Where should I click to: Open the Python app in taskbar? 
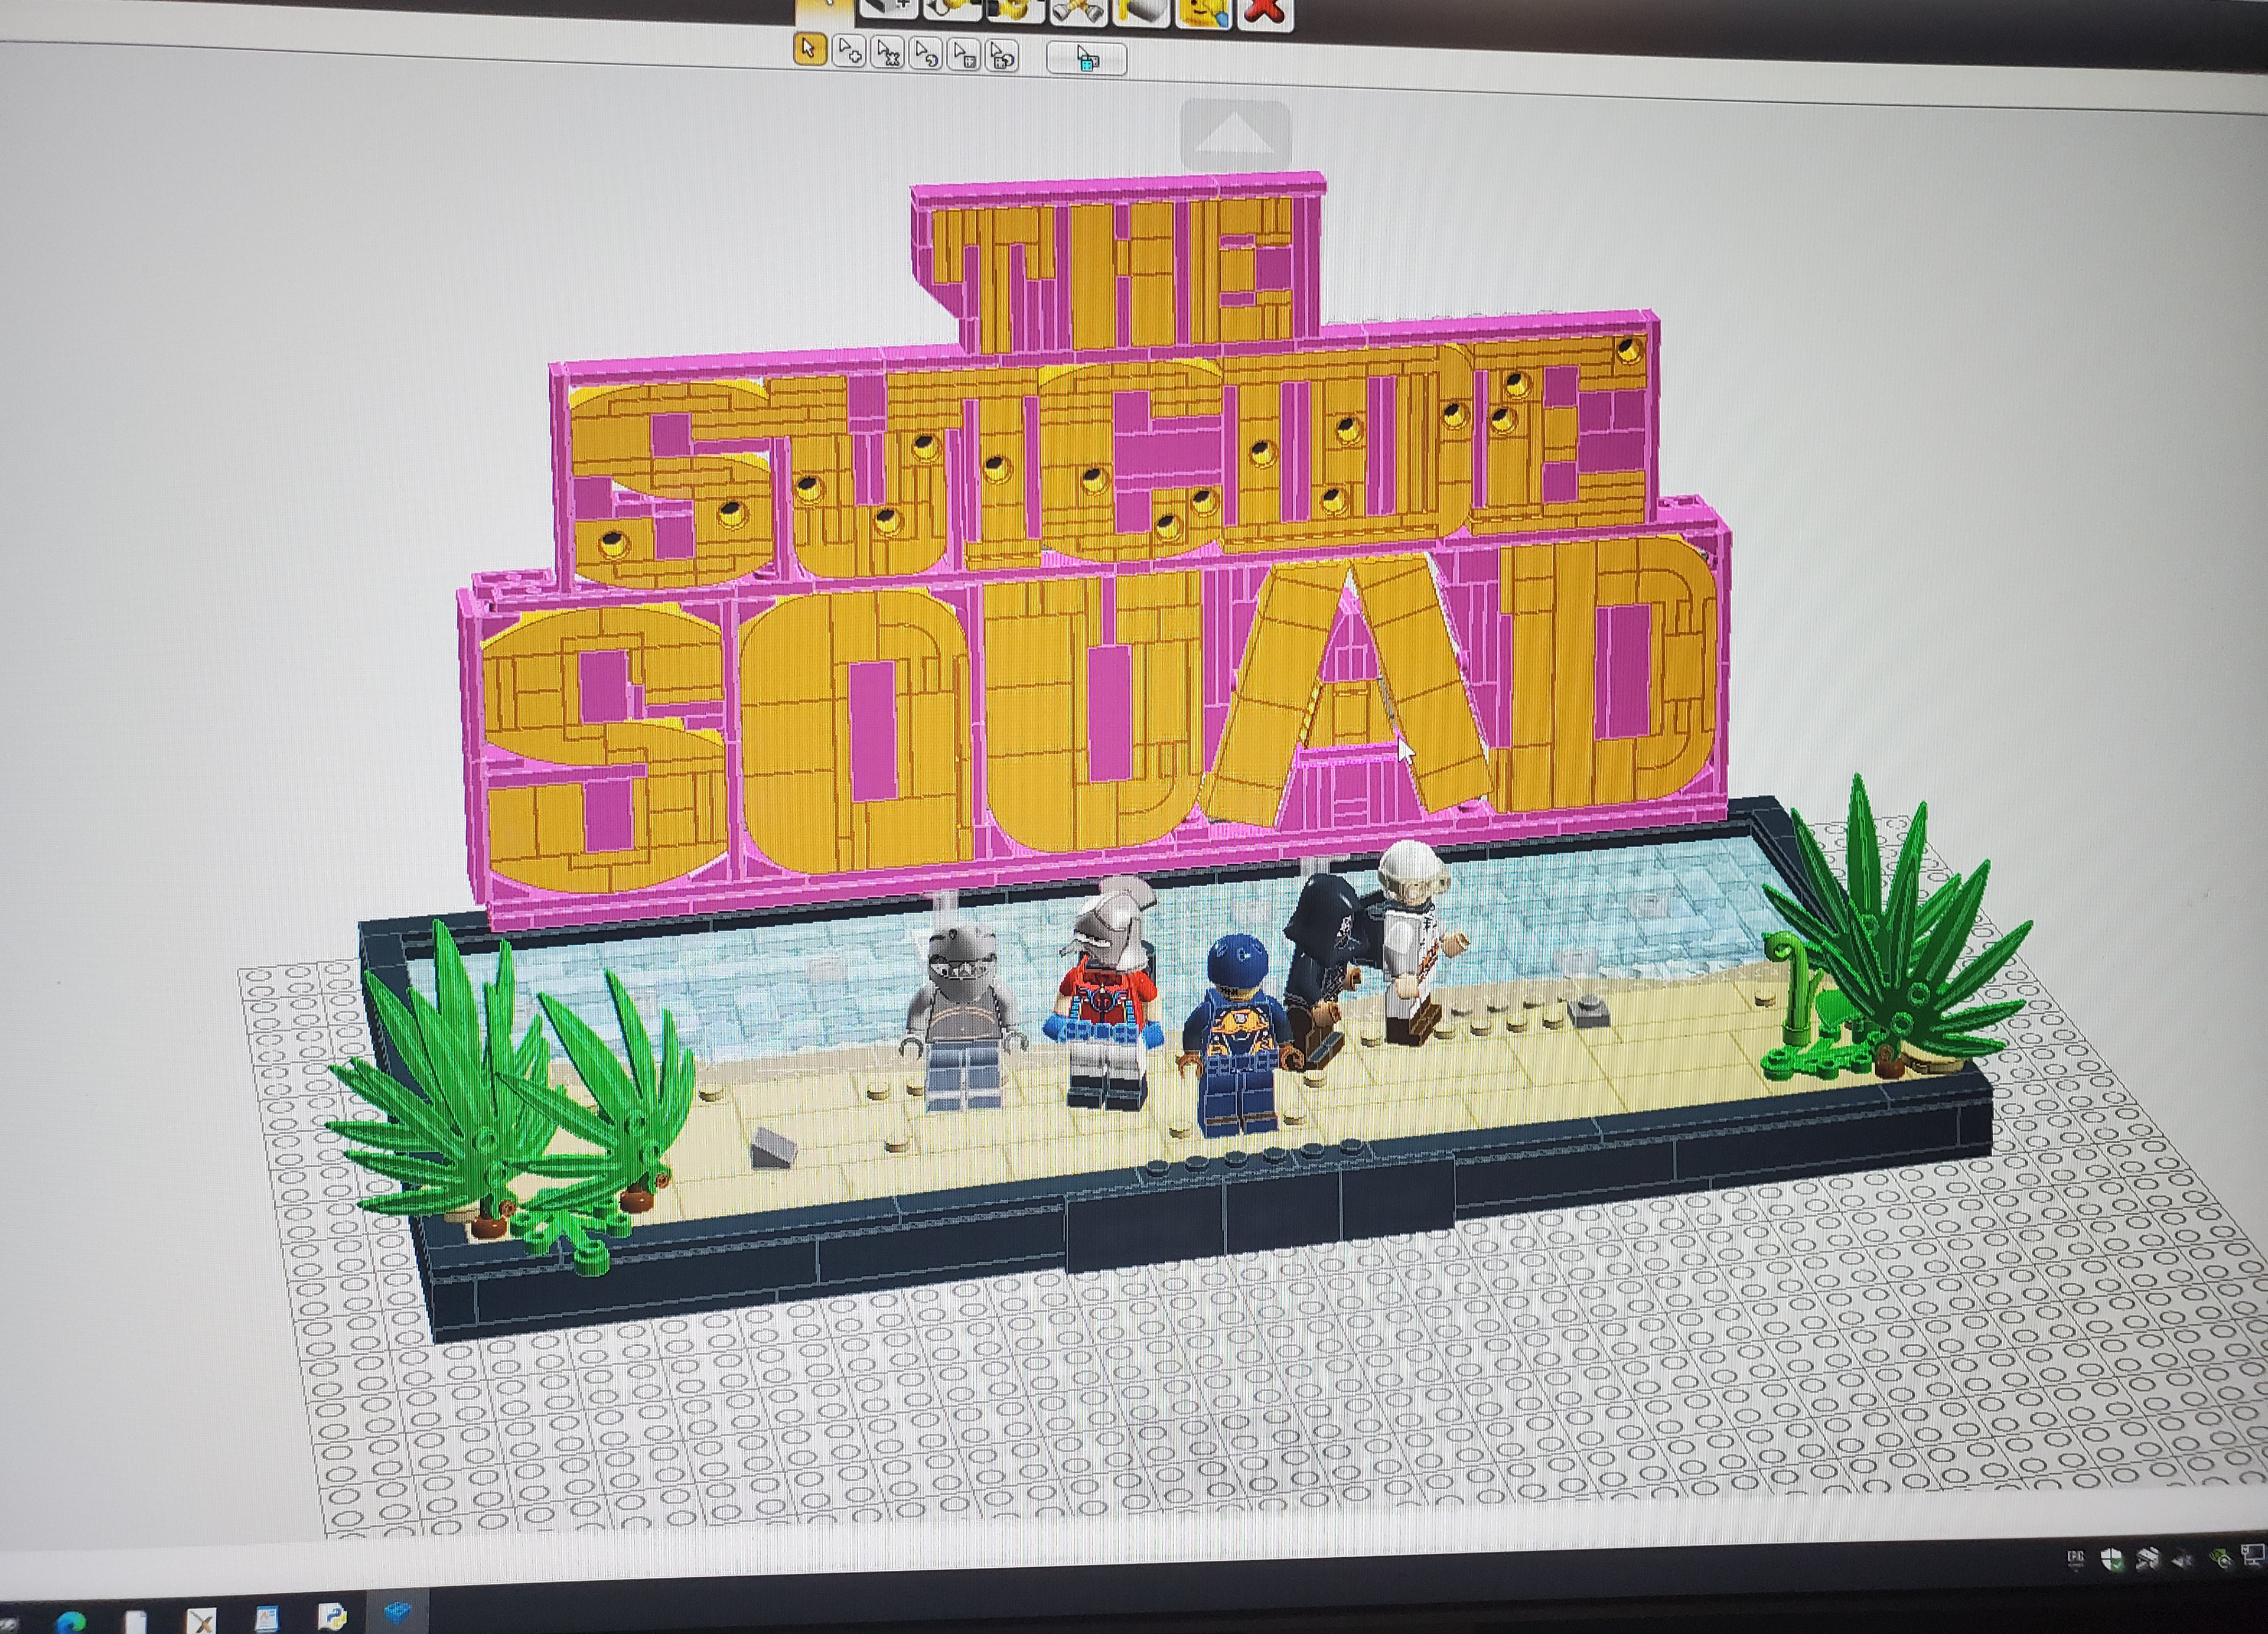click(332, 1617)
